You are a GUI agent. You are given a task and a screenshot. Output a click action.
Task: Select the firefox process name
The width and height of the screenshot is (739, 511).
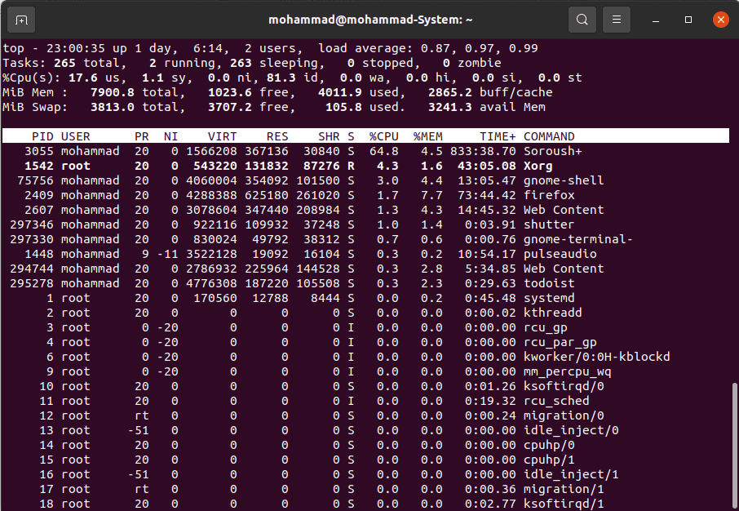point(549,195)
